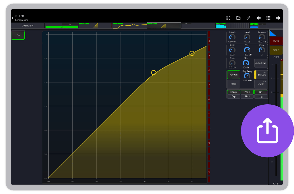Viewport: 294px width, 194px height.
Task: Click the link chain icon
Action: (248, 18)
